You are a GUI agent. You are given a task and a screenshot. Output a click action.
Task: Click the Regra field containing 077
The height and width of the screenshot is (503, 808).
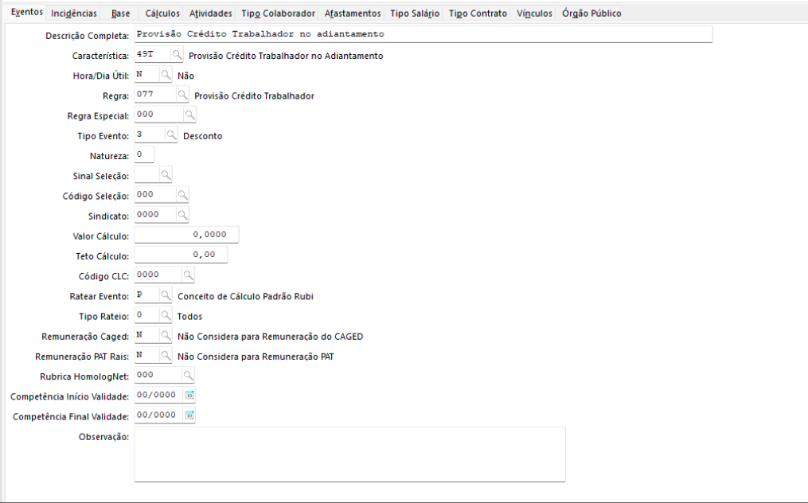pyautogui.click(x=155, y=95)
